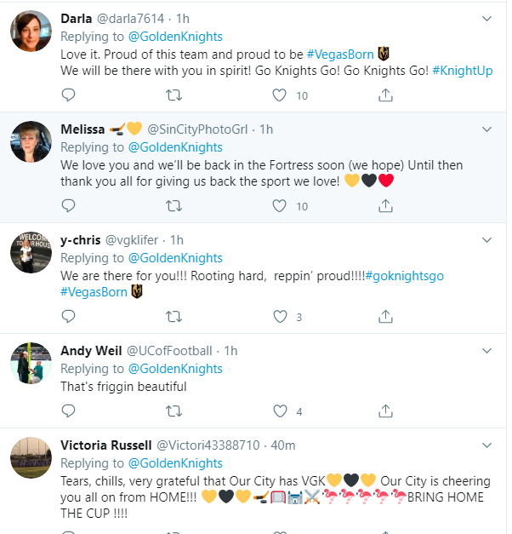View Andy Weil's profile picture
The image size is (512, 534).
pyautogui.click(x=31, y=364)
